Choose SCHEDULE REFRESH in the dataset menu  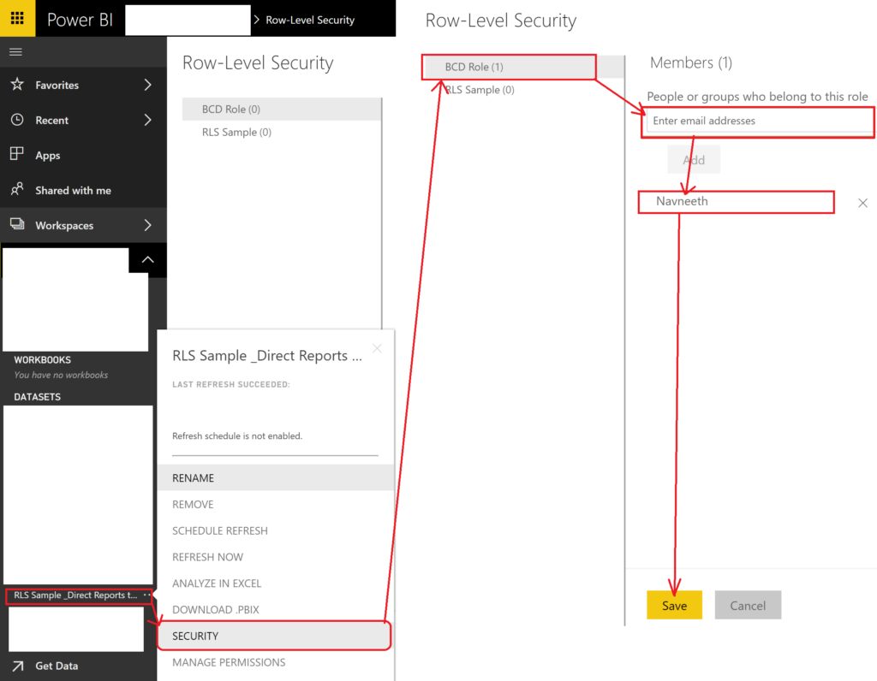[x=220, y=530]
